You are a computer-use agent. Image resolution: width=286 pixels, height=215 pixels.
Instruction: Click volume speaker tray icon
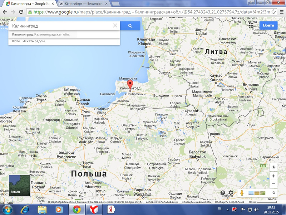pos(256,210)
